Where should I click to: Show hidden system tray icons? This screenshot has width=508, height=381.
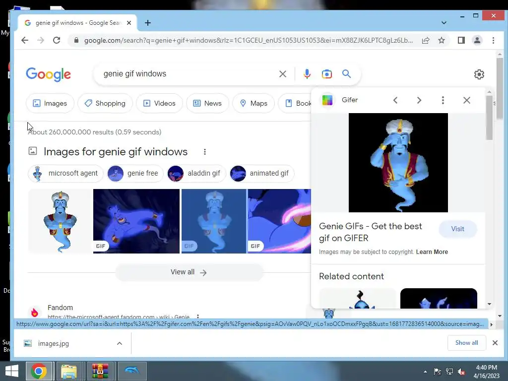click(x=425, y=372)
